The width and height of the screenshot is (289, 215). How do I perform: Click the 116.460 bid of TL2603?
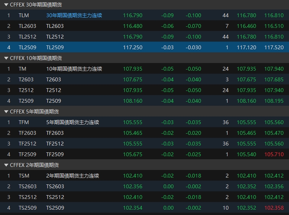[x=246, y=26]
